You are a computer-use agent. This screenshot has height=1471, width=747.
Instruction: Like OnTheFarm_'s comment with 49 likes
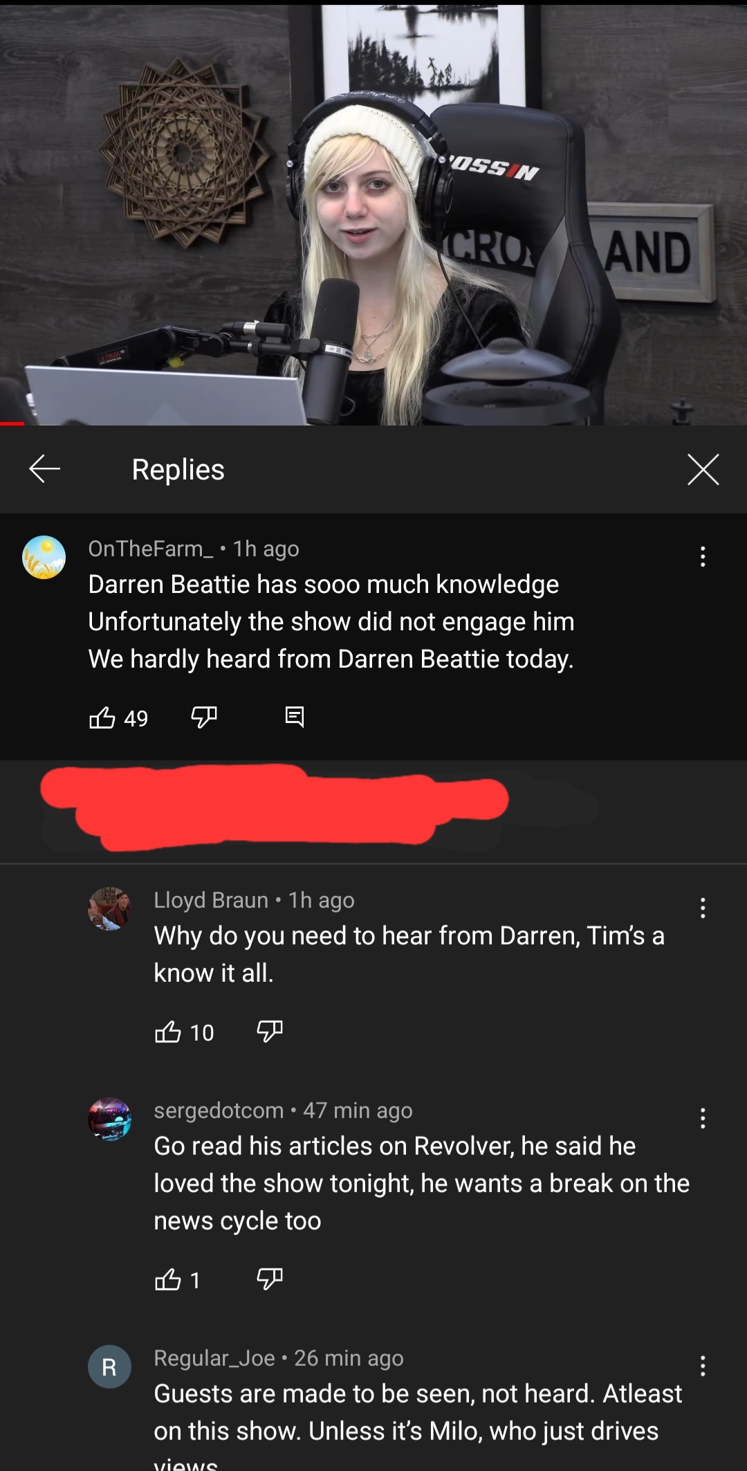tap(102, 718)
